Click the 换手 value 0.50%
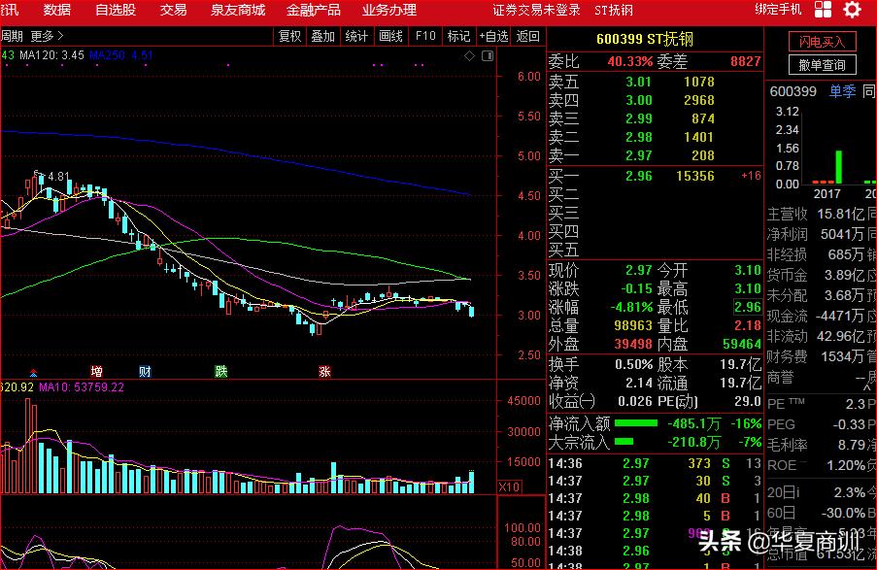 (x=633, y=365)
